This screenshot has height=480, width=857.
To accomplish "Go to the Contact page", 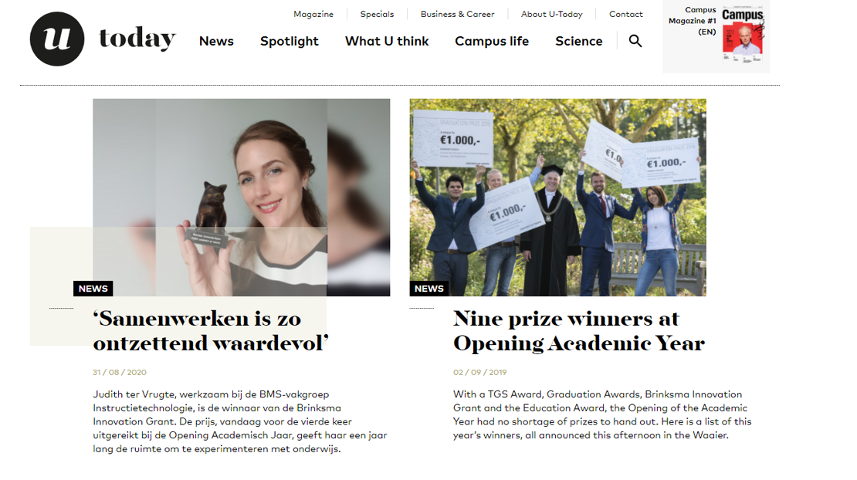I will point(626,14).
